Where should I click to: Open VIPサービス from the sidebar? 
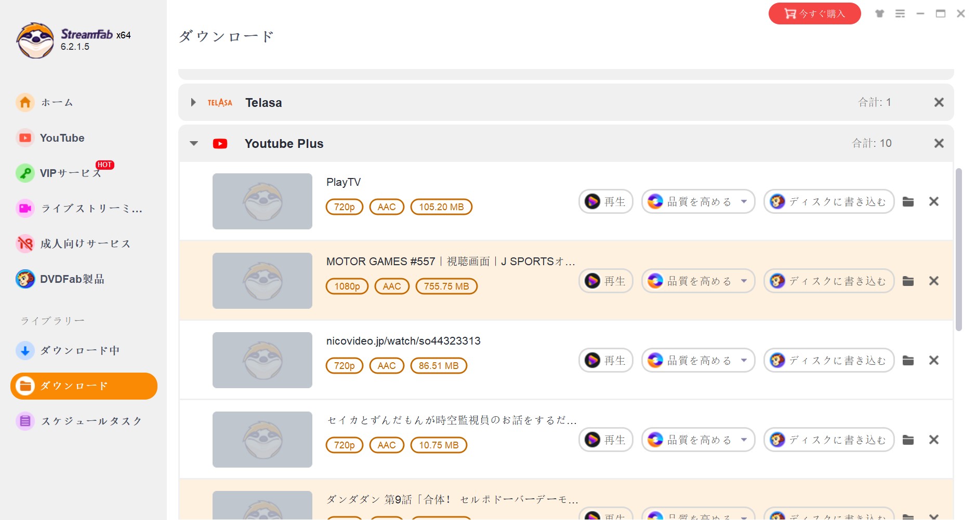pyautogui.click(x=68, y=173)
